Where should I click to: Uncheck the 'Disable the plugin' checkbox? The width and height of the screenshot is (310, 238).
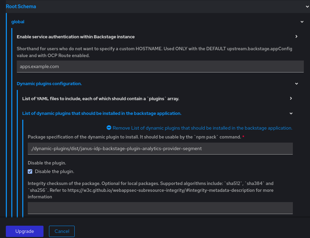pyautogui.click(x=30, y=171)
